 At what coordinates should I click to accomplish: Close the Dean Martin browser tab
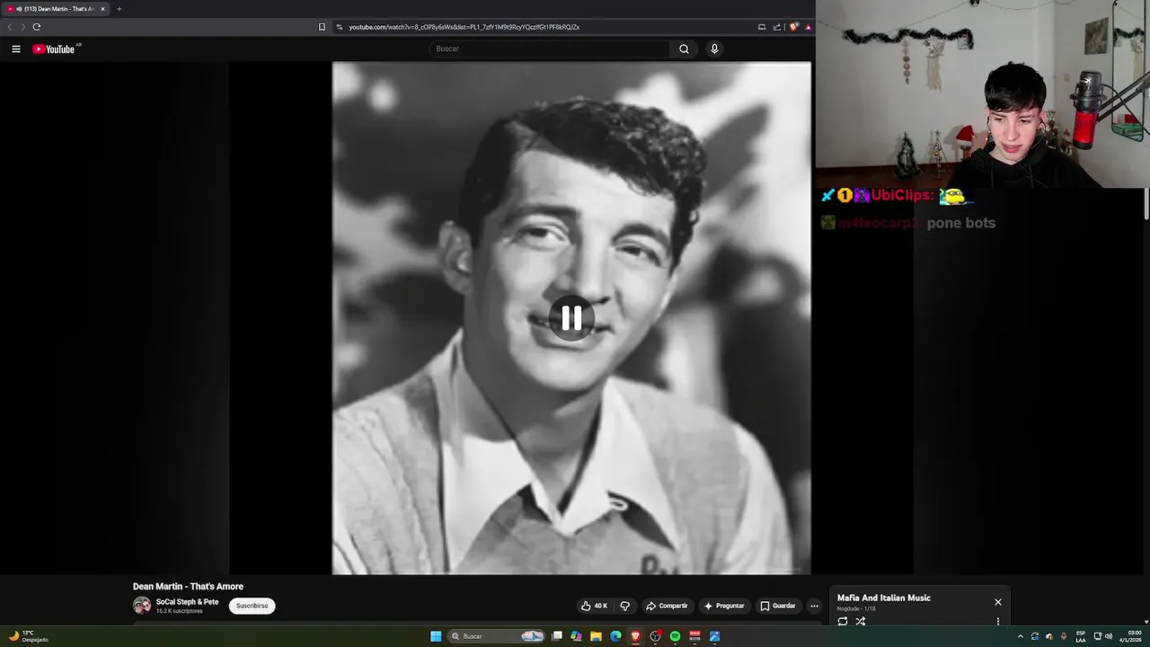[102, 9]
